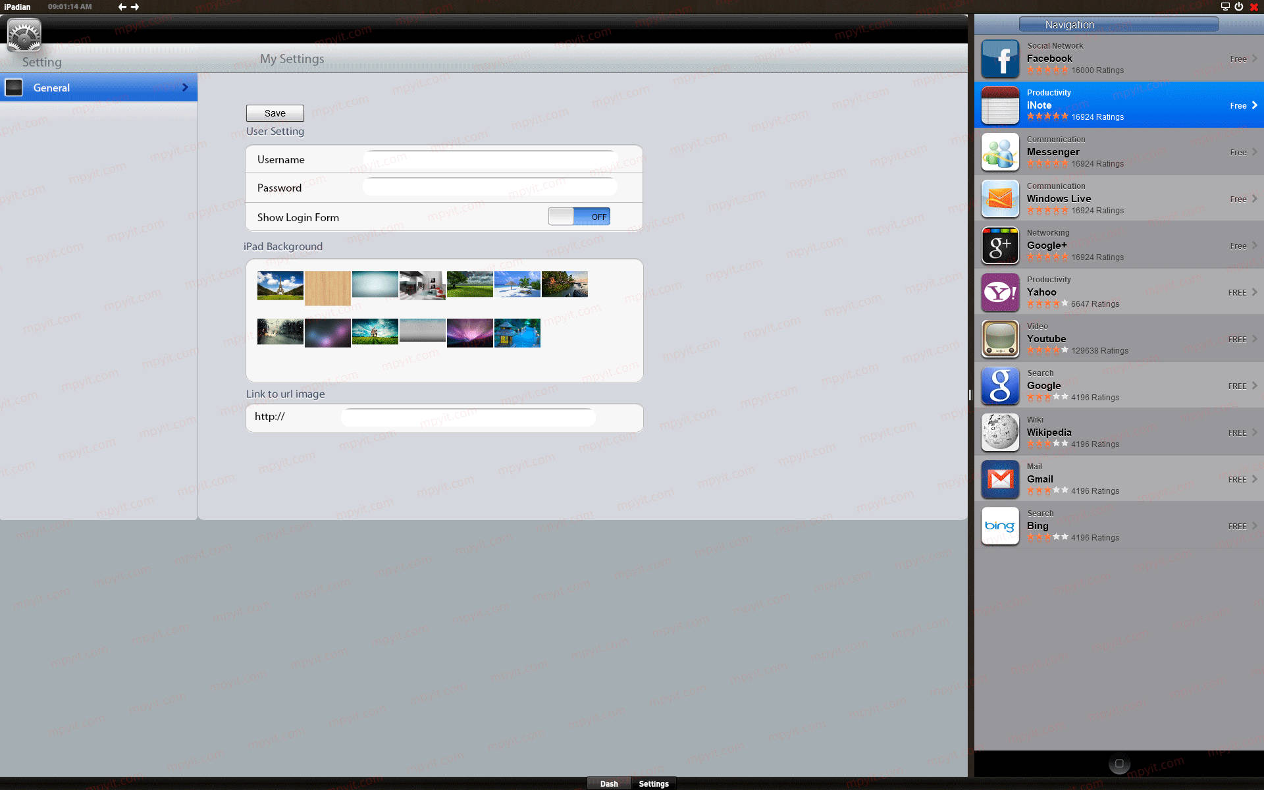Click the Password input field
1264x790 pixels.
coord(490,187)
